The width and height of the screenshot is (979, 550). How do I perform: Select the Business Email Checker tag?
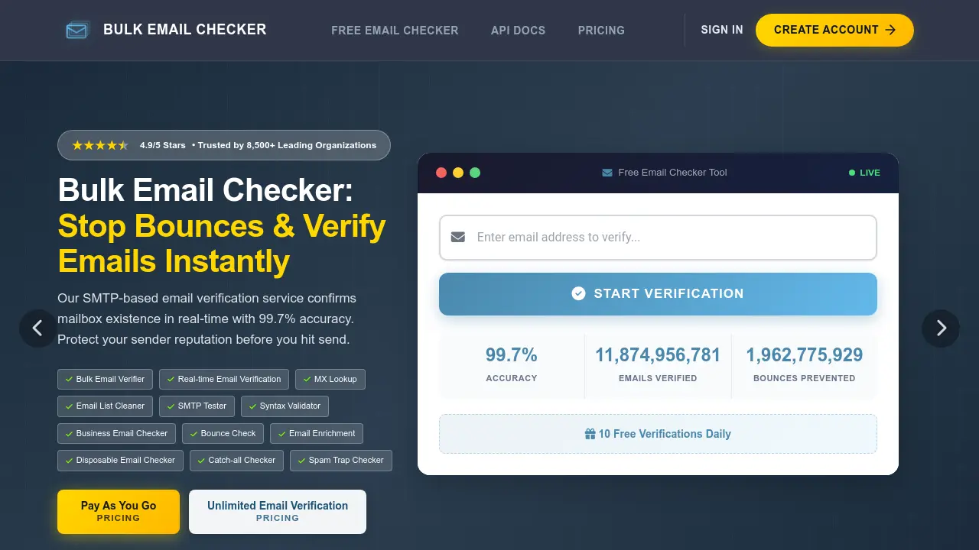[x=117, y=434]
